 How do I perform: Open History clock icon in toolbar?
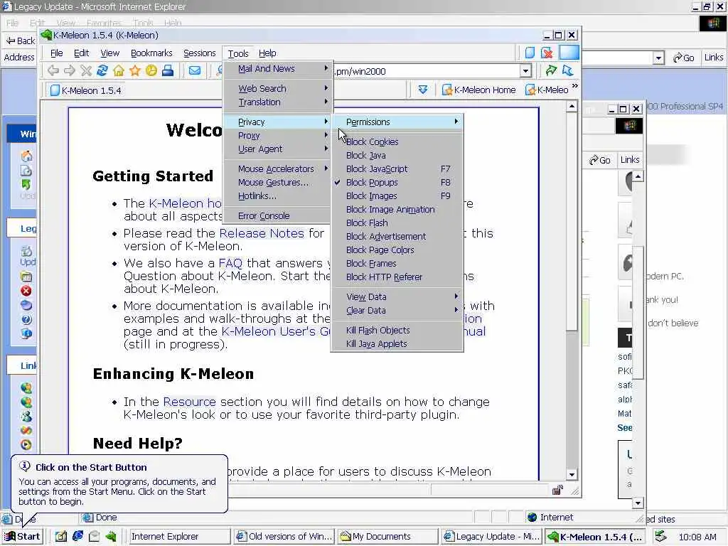point(151,70)
